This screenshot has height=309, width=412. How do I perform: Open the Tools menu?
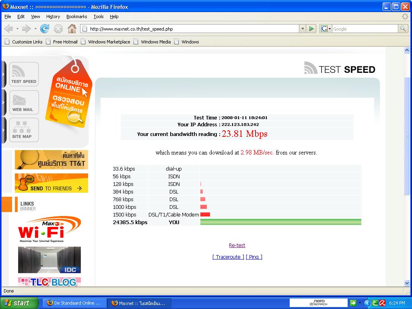tap(99, 16)
